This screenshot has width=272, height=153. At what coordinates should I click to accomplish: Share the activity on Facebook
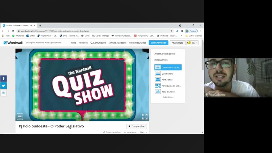click(x=3, y=78)
